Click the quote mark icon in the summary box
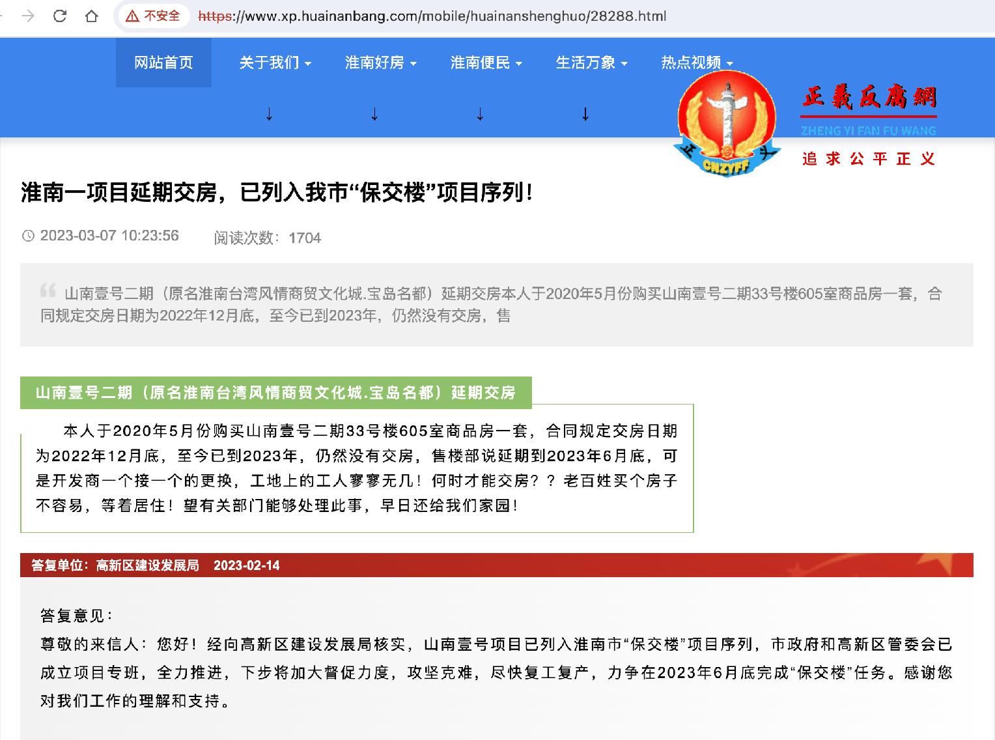 [48, 291]
